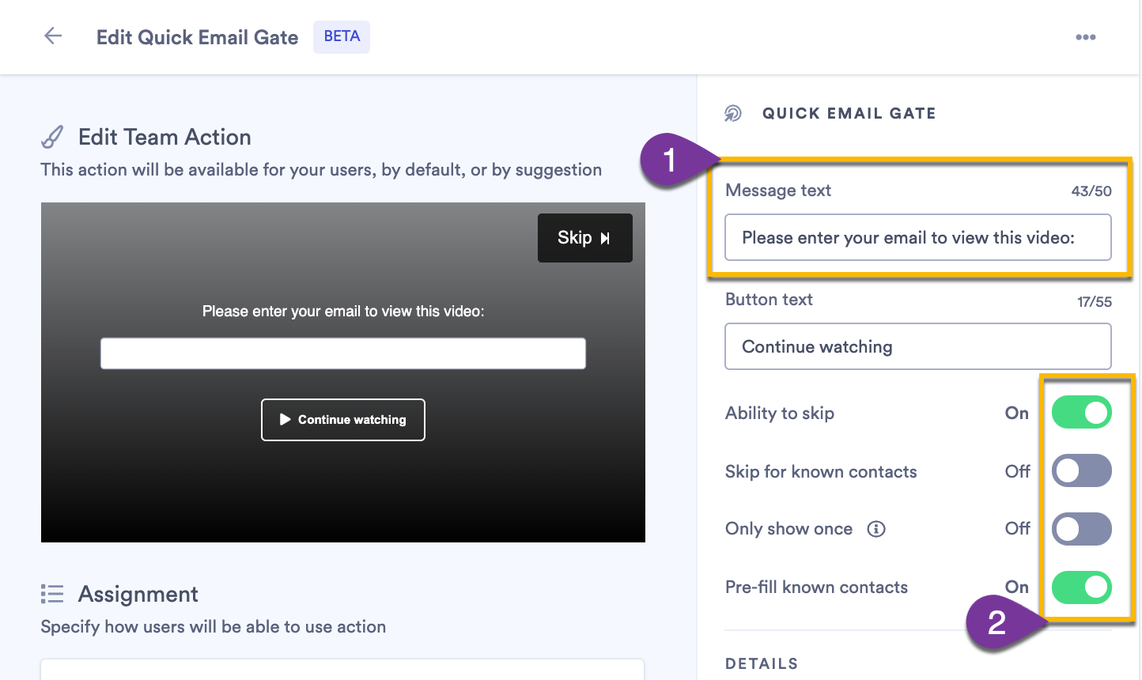This screenshot has height=680, width=1142.
Task: Open the Only show once info tooltip icon
Action: pos(876,529)
